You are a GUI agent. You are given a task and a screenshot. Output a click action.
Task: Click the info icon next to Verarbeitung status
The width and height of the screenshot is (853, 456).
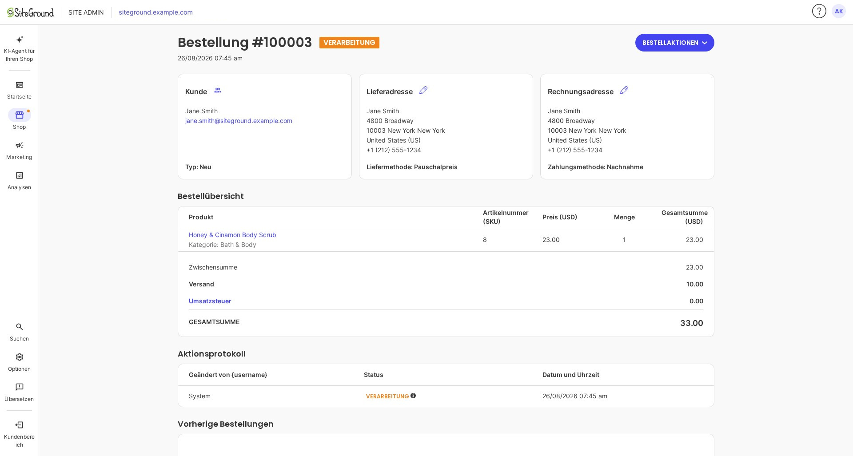pyautogui.click(x=413, y=396)
